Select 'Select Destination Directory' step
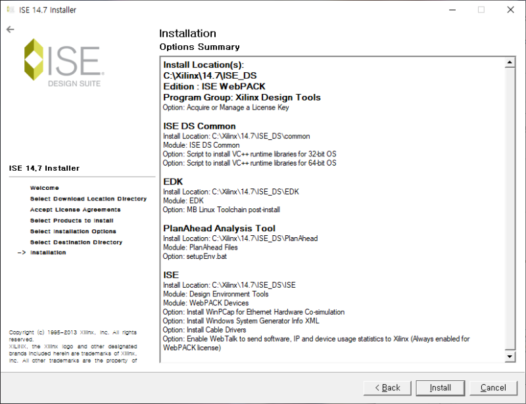Screen dimensions: 526x404 [x=76, y=242]
